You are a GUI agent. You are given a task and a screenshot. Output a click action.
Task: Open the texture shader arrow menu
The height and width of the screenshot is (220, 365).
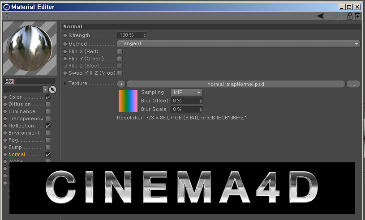pos(121,84)
